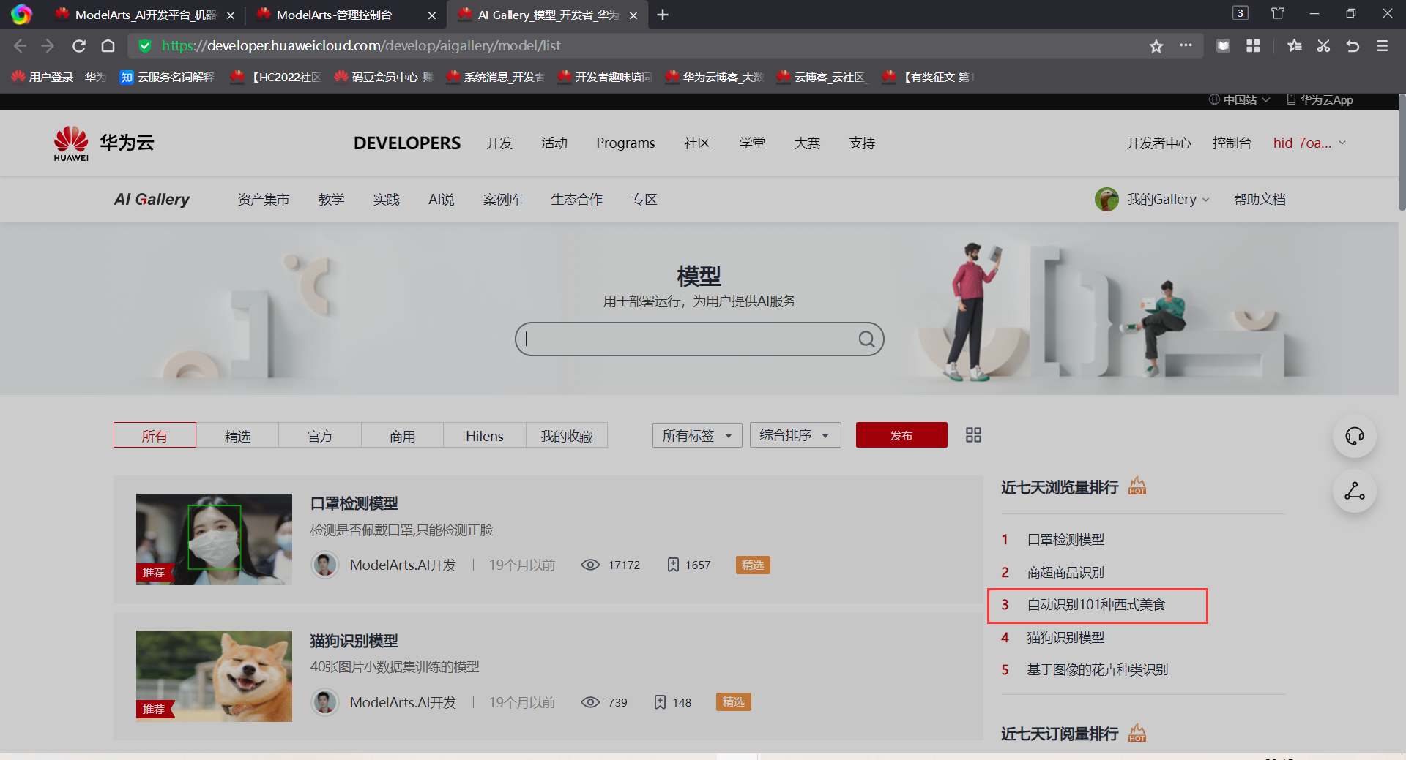Click the undo closed tab icon

(x=1353, y=46)
